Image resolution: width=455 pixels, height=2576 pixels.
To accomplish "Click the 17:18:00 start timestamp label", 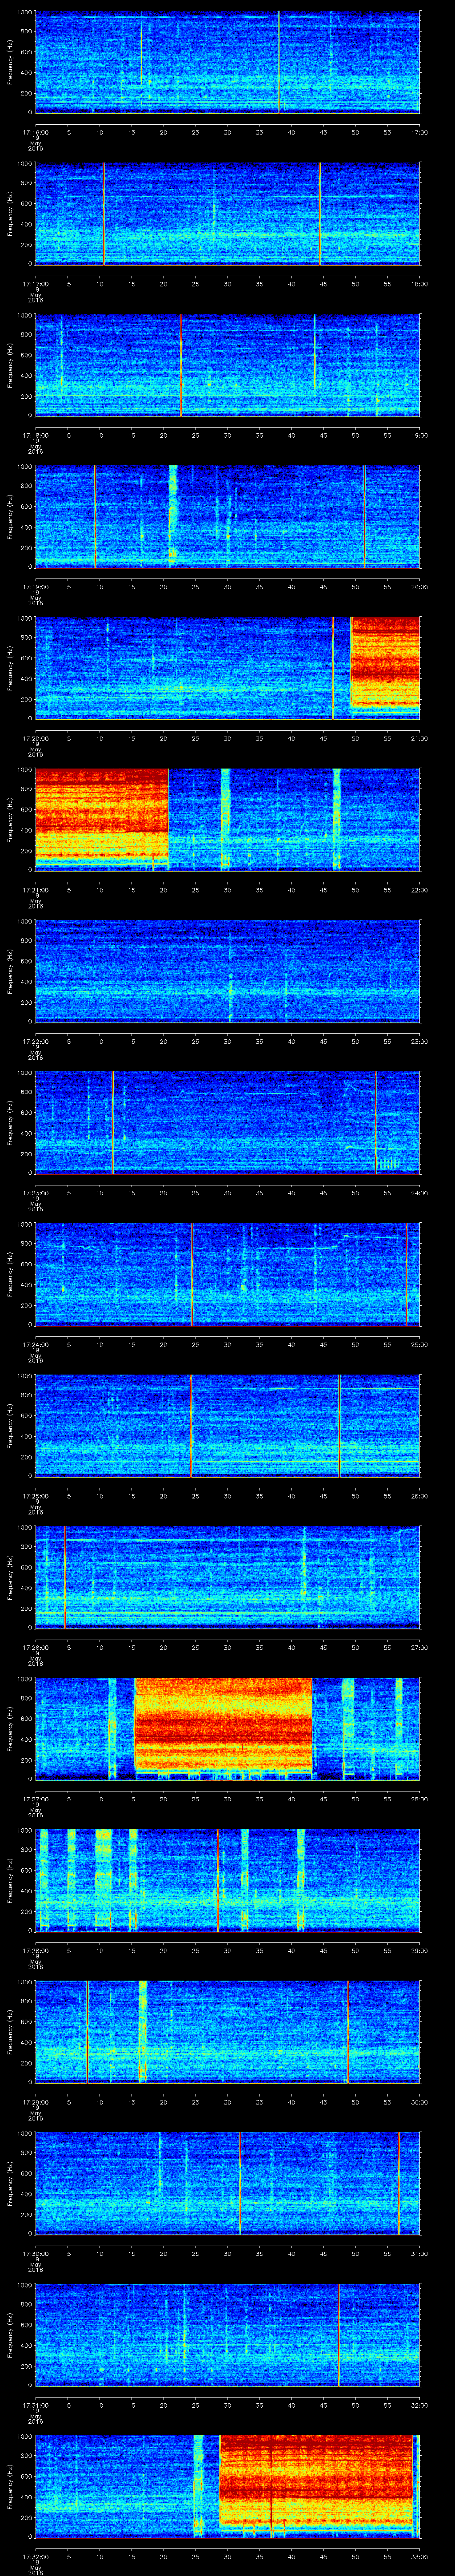I will (36, 435).
